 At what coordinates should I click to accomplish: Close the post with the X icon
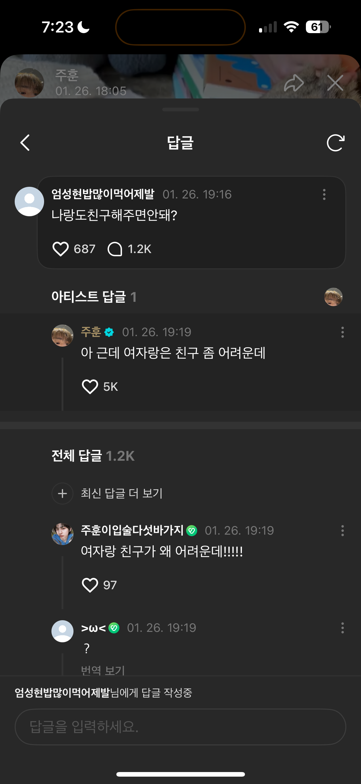[335, 83]
